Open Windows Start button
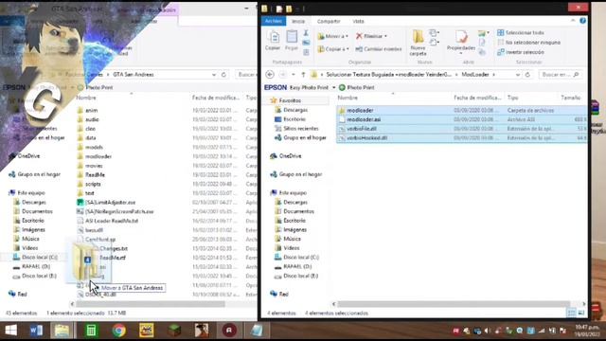The width and height of the screenshot is (606, 341). (x=10, y=331)
